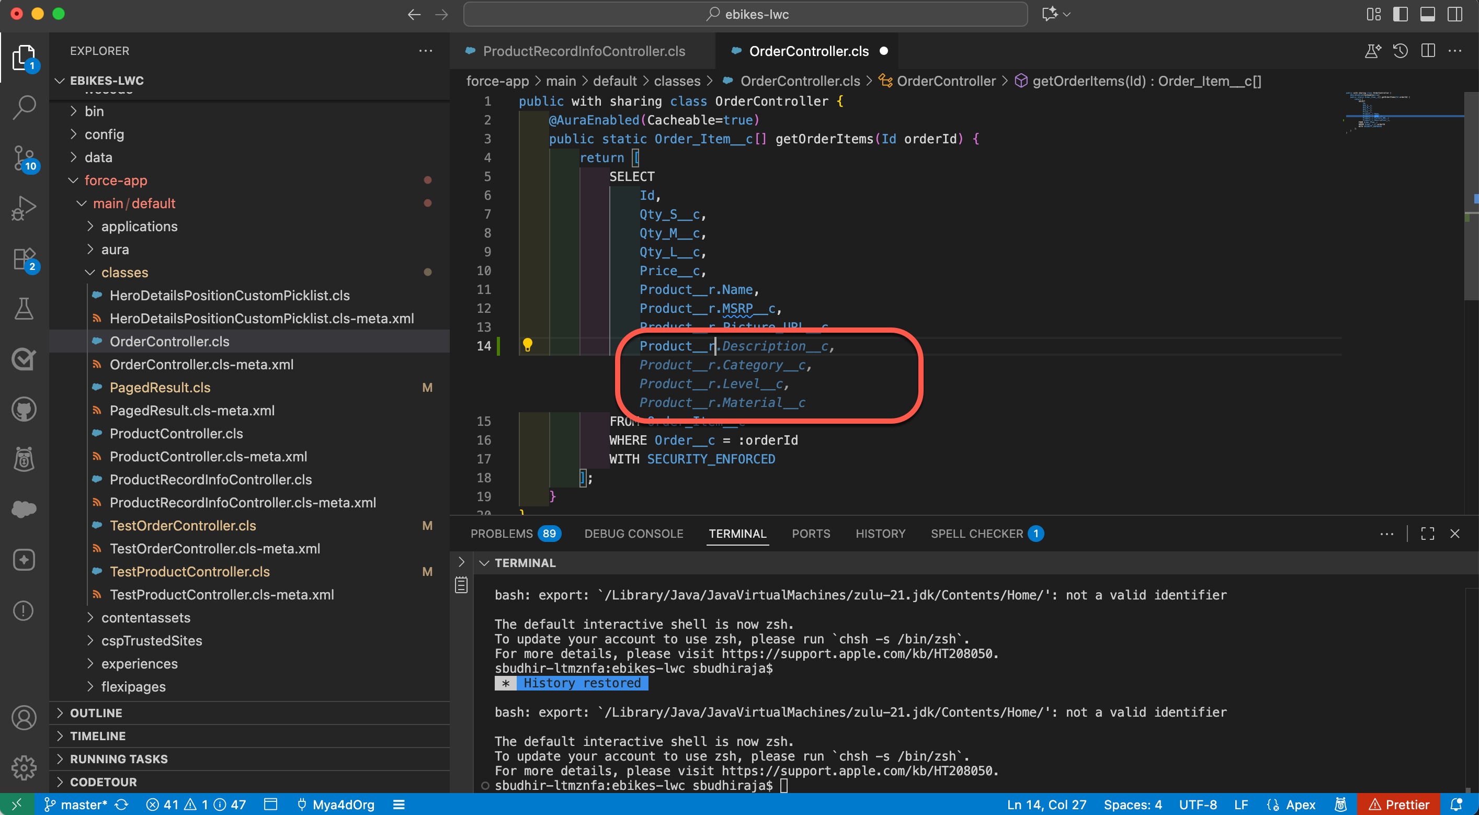The height and width of the screenshot is (815, 1479).
Task: Click the Prettier status bar button
Action: pos(1399,804)
